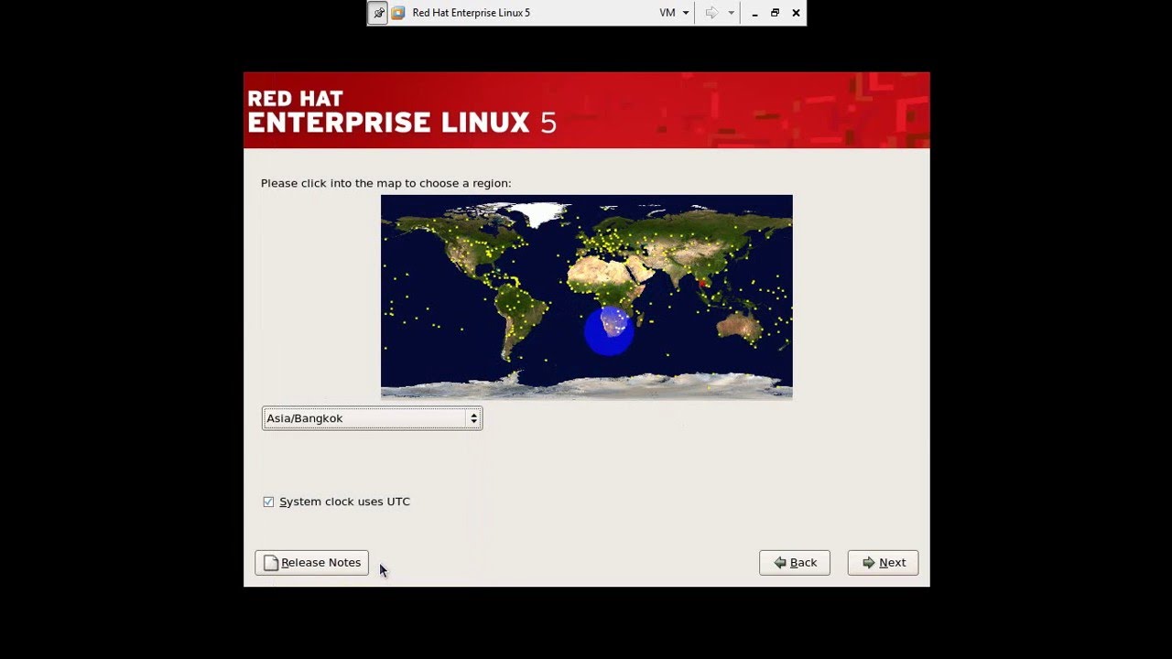
Task: Proceed with the Next button
Action: pyautogui.click(x=883, y=563)
